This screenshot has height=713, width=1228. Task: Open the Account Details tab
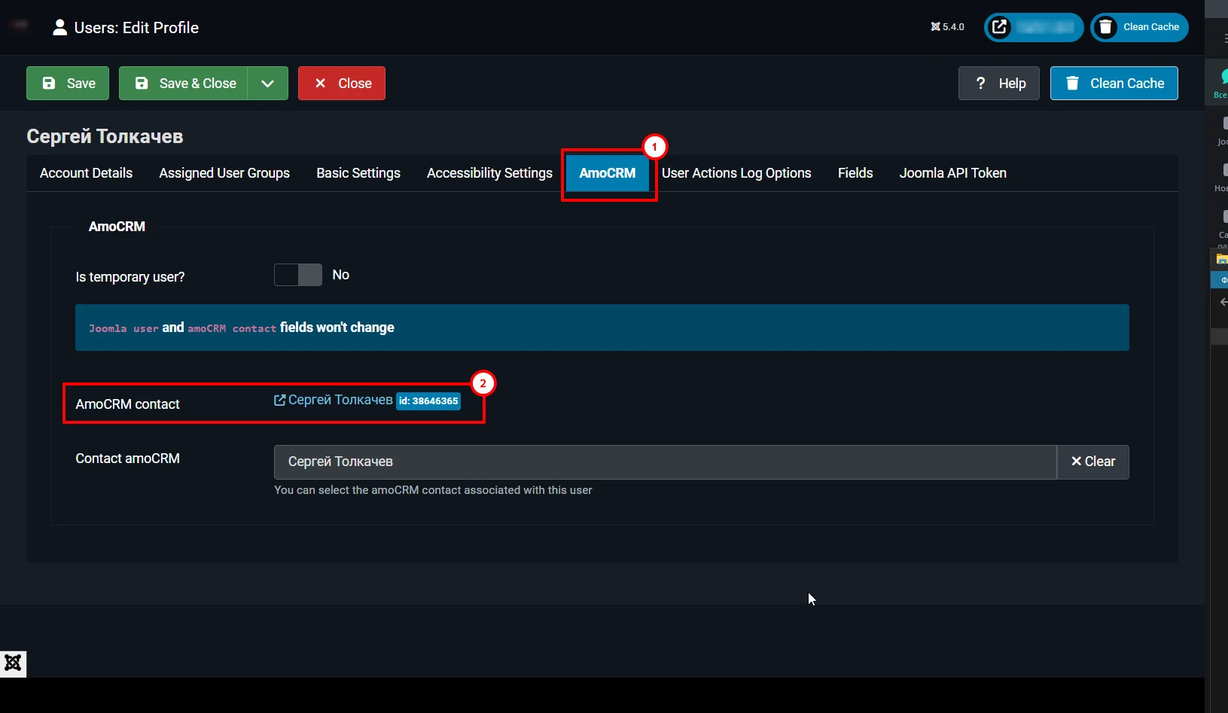pos(86,172)
